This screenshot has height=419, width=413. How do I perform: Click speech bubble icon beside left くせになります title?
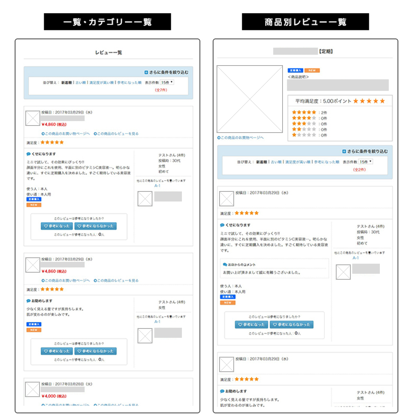[x=29, y=154]
